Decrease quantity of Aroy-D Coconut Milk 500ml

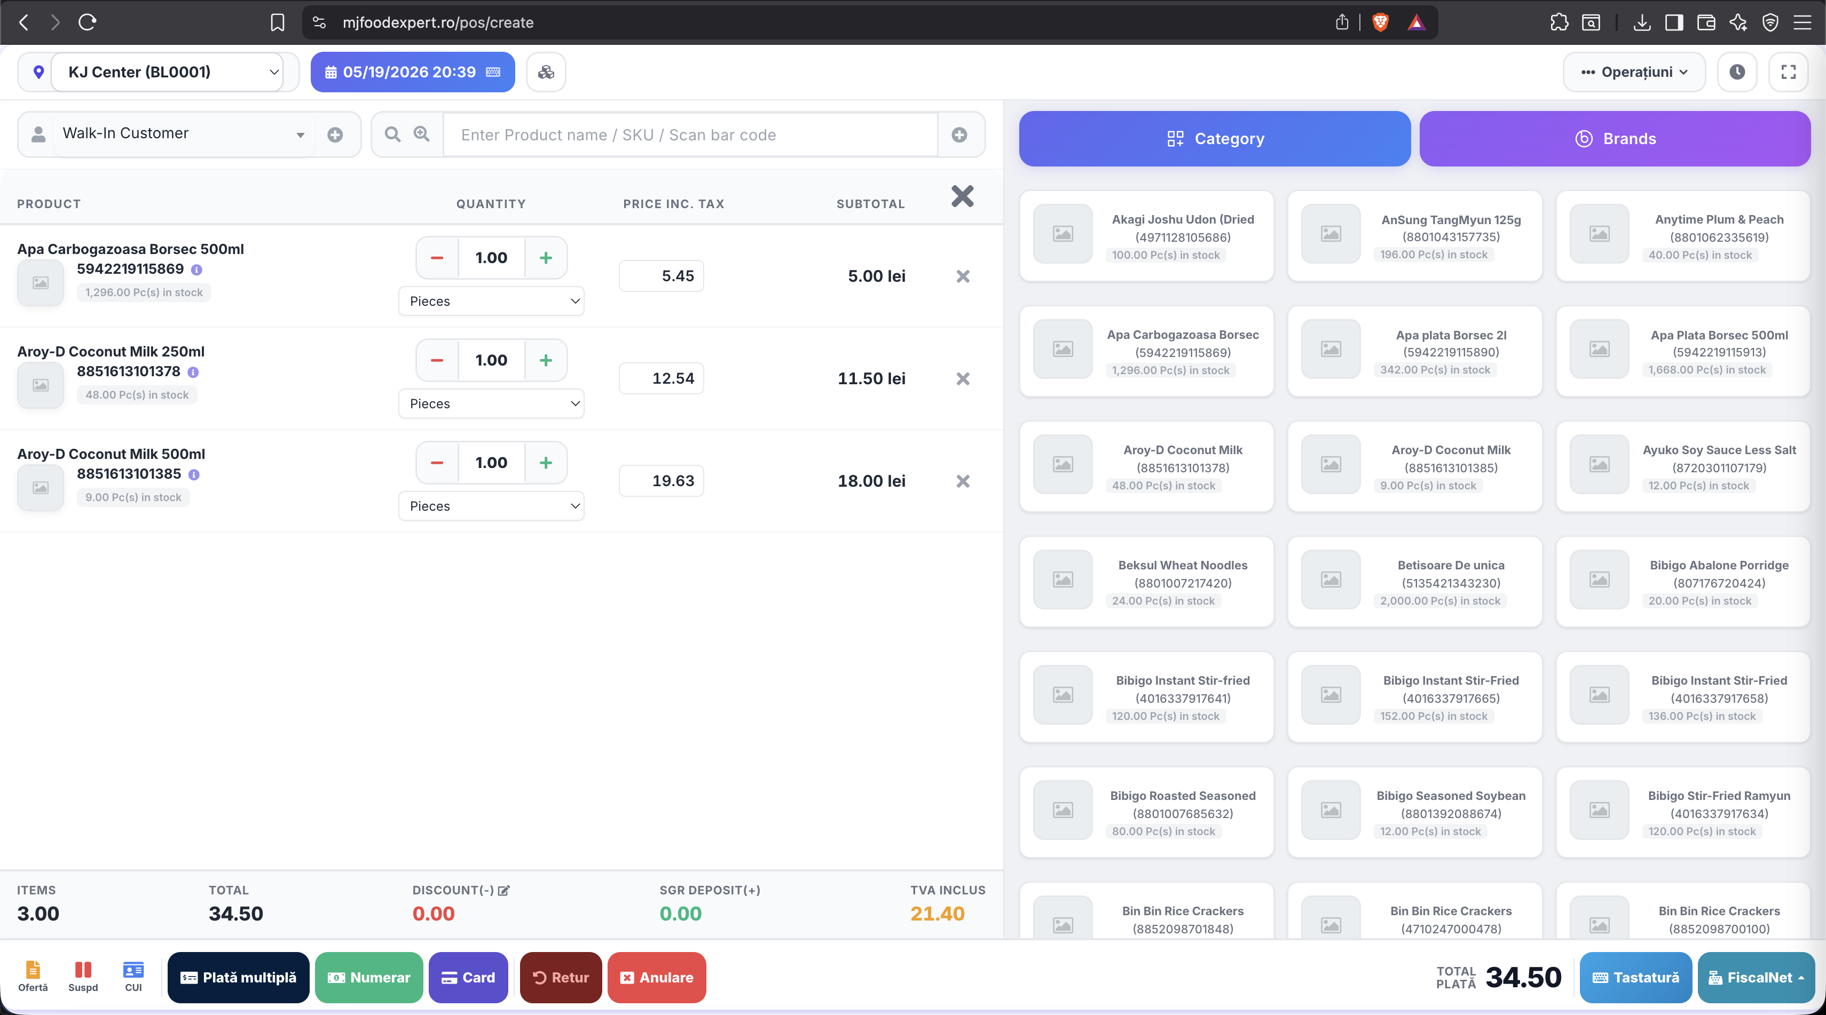point(437,463)
